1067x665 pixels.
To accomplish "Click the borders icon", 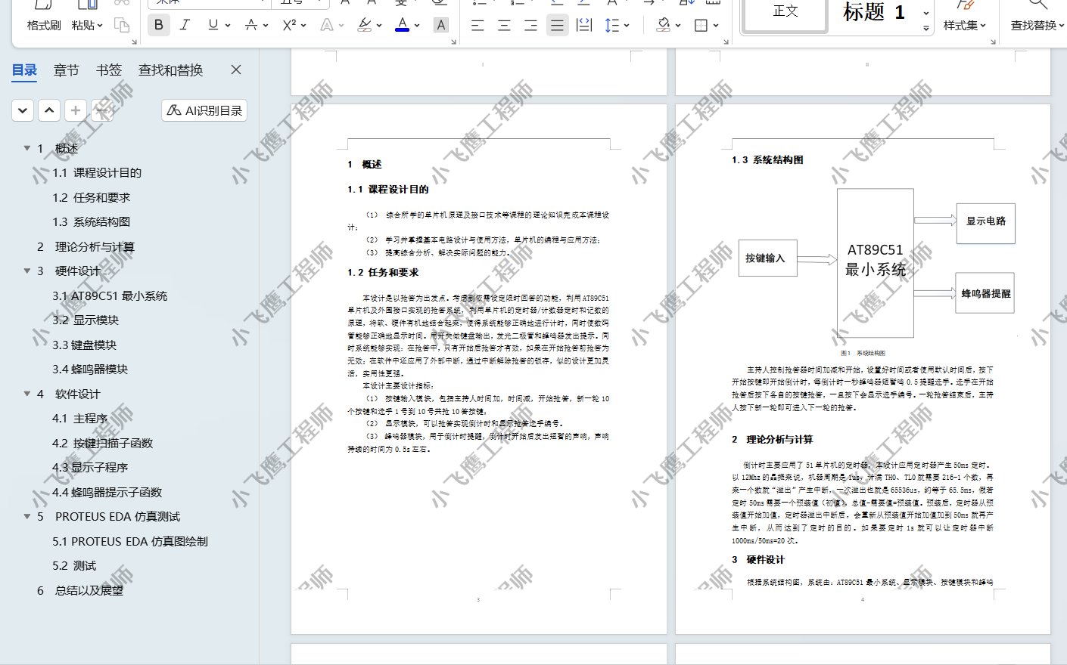I will point(701,25).
